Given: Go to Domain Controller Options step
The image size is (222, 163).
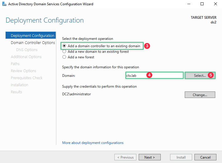Looking at the screenshot, I should click(x=33, y=43).
